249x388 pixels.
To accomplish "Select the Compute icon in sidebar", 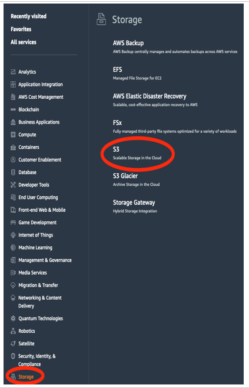I will click(x=13, y=135).
